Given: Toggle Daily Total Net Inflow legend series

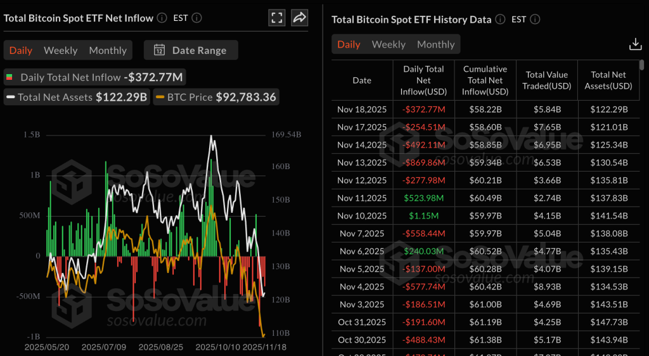Looking at the screenshot, I should [95, 77].
